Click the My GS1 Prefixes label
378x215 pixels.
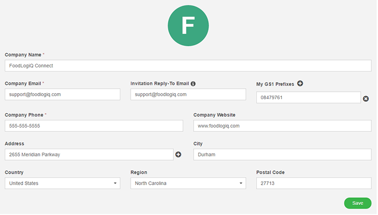pos(276,85)
